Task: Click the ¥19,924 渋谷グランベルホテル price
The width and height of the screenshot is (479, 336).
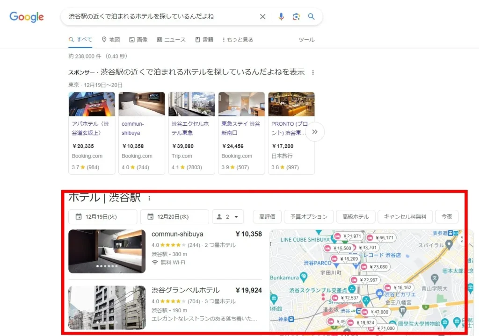Action: 249,290
